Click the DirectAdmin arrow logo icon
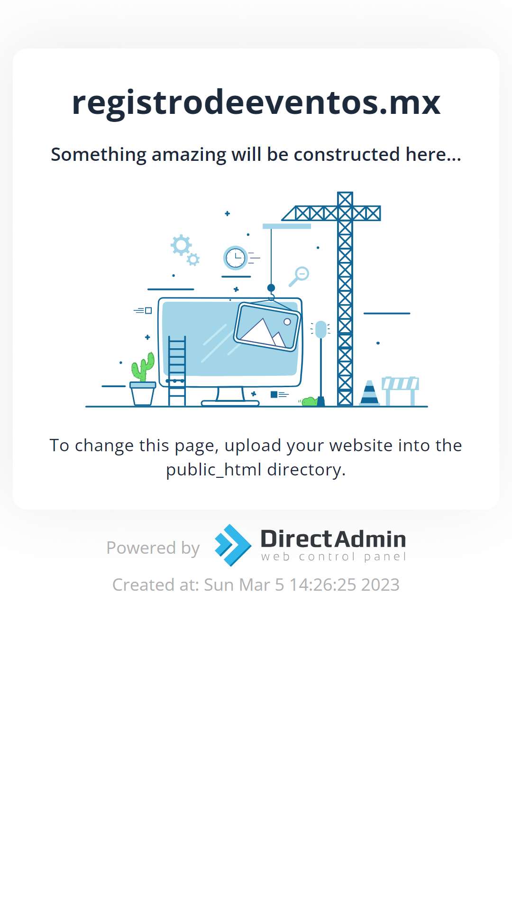This screenshot has width=512, height=911. click(x=233, y=545)
